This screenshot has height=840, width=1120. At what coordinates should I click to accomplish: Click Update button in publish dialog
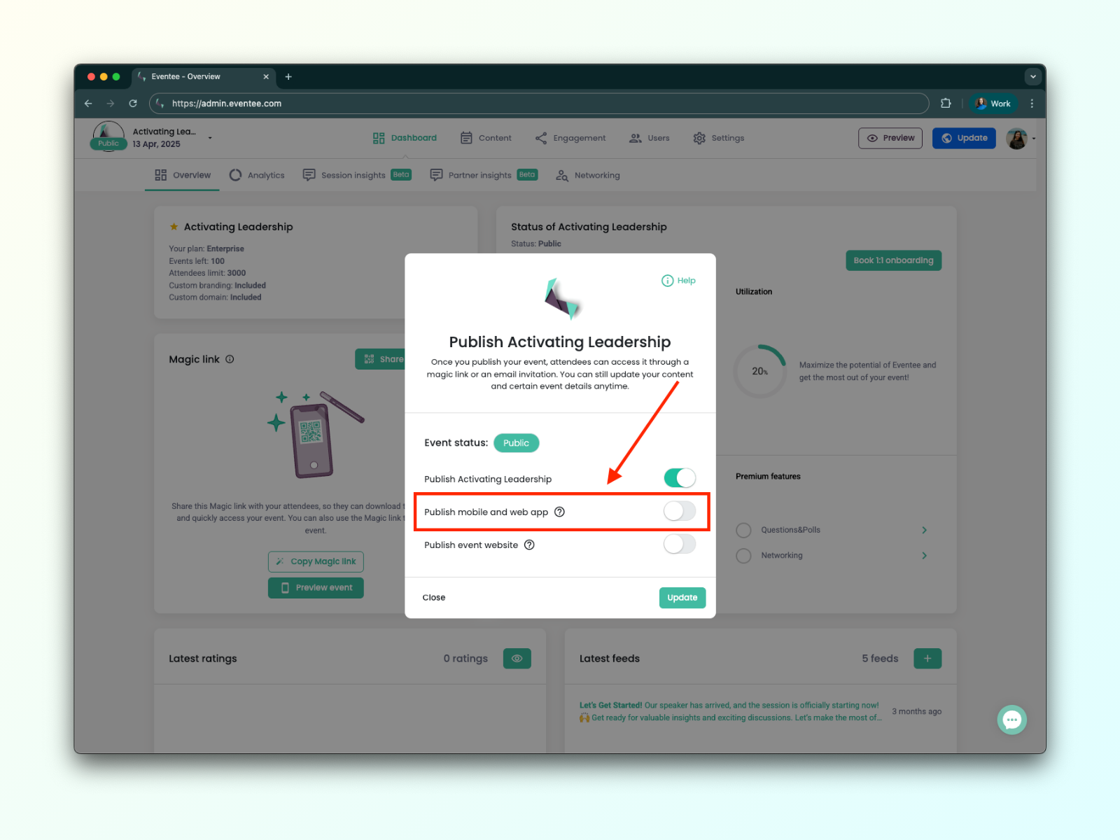(x=682, y=598)
